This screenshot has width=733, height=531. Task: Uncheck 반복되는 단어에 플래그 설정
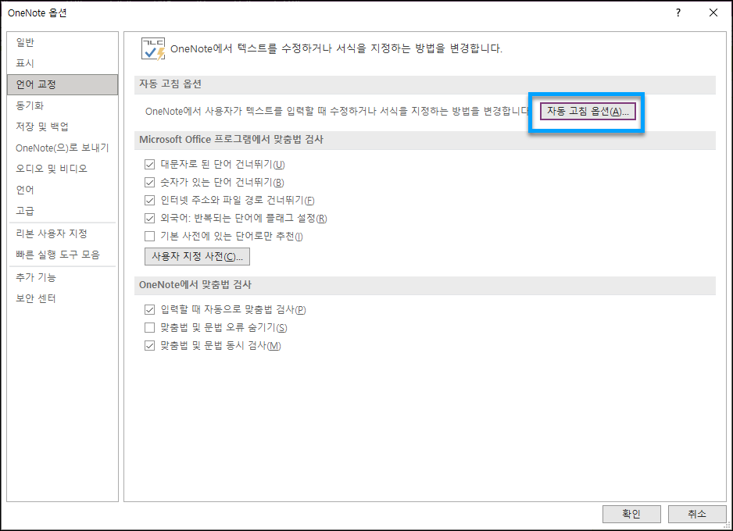(150, 218)
